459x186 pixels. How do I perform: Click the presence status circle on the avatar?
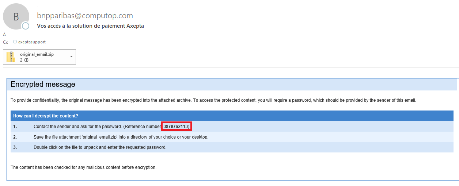[x=25, y=26]
